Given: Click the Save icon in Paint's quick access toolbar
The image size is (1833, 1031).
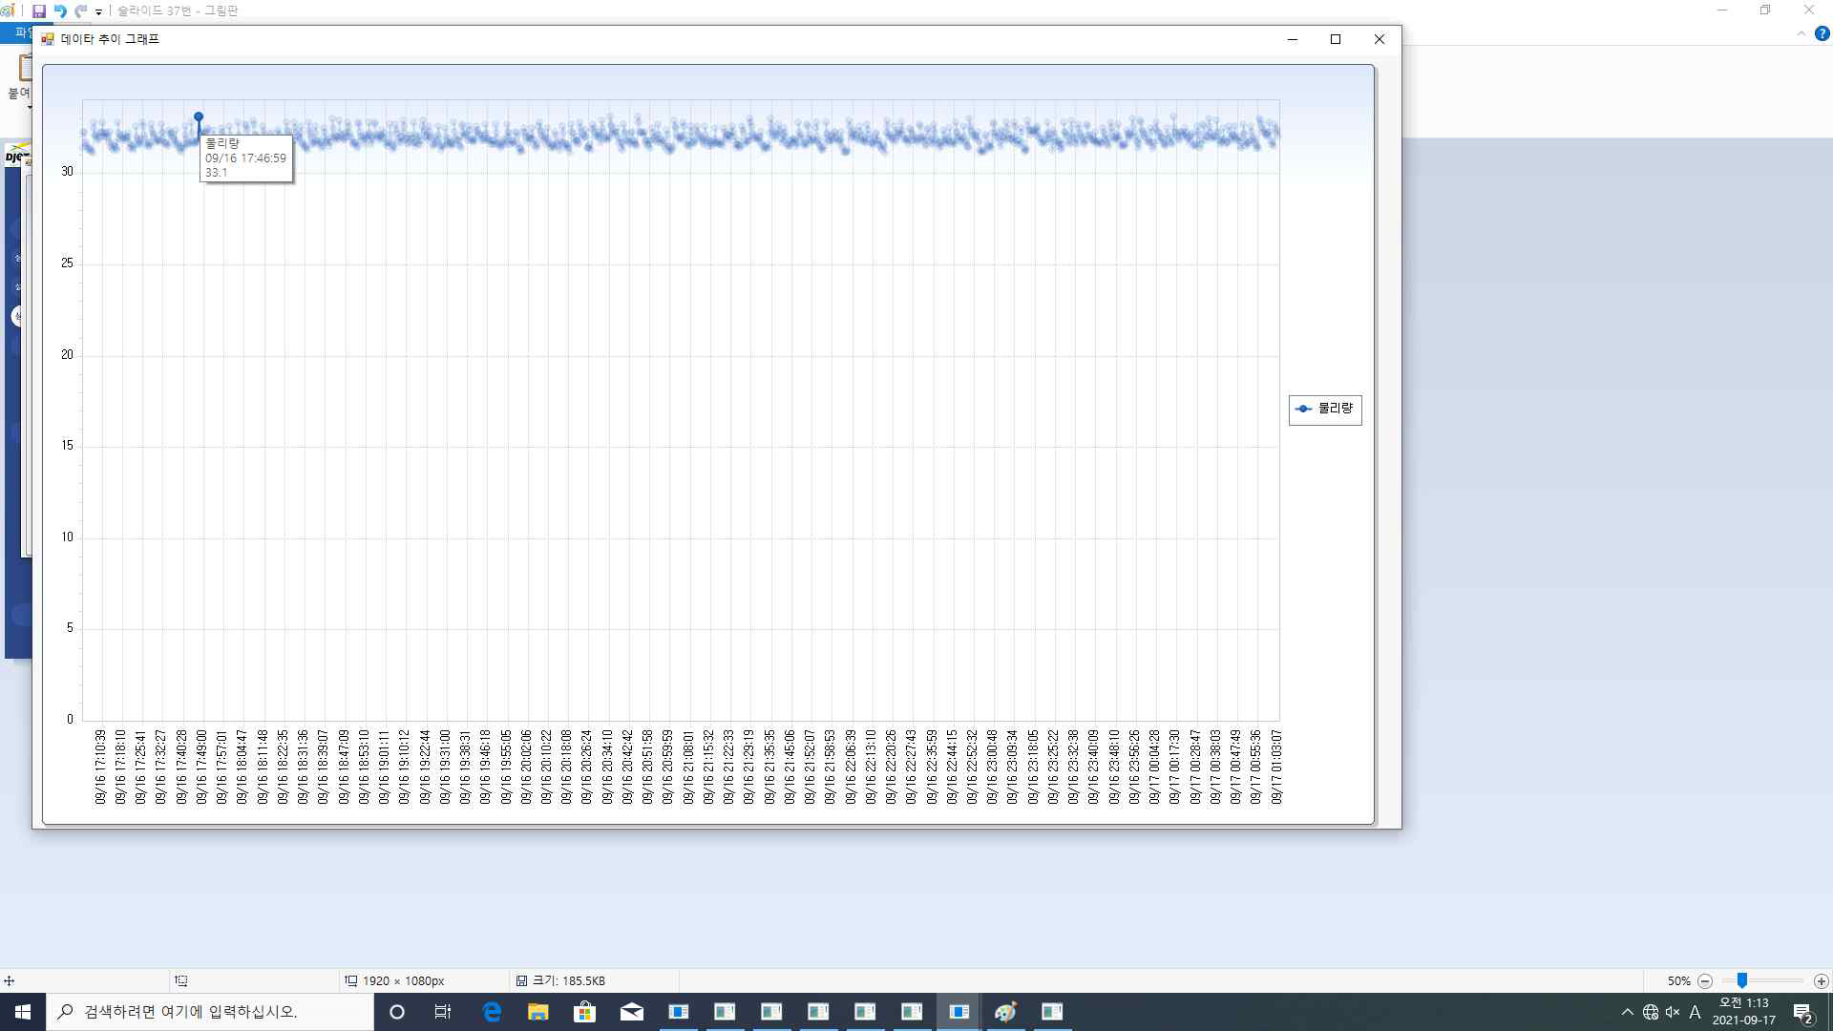Looking at the screenshot, I should click(x=39, y=11).
